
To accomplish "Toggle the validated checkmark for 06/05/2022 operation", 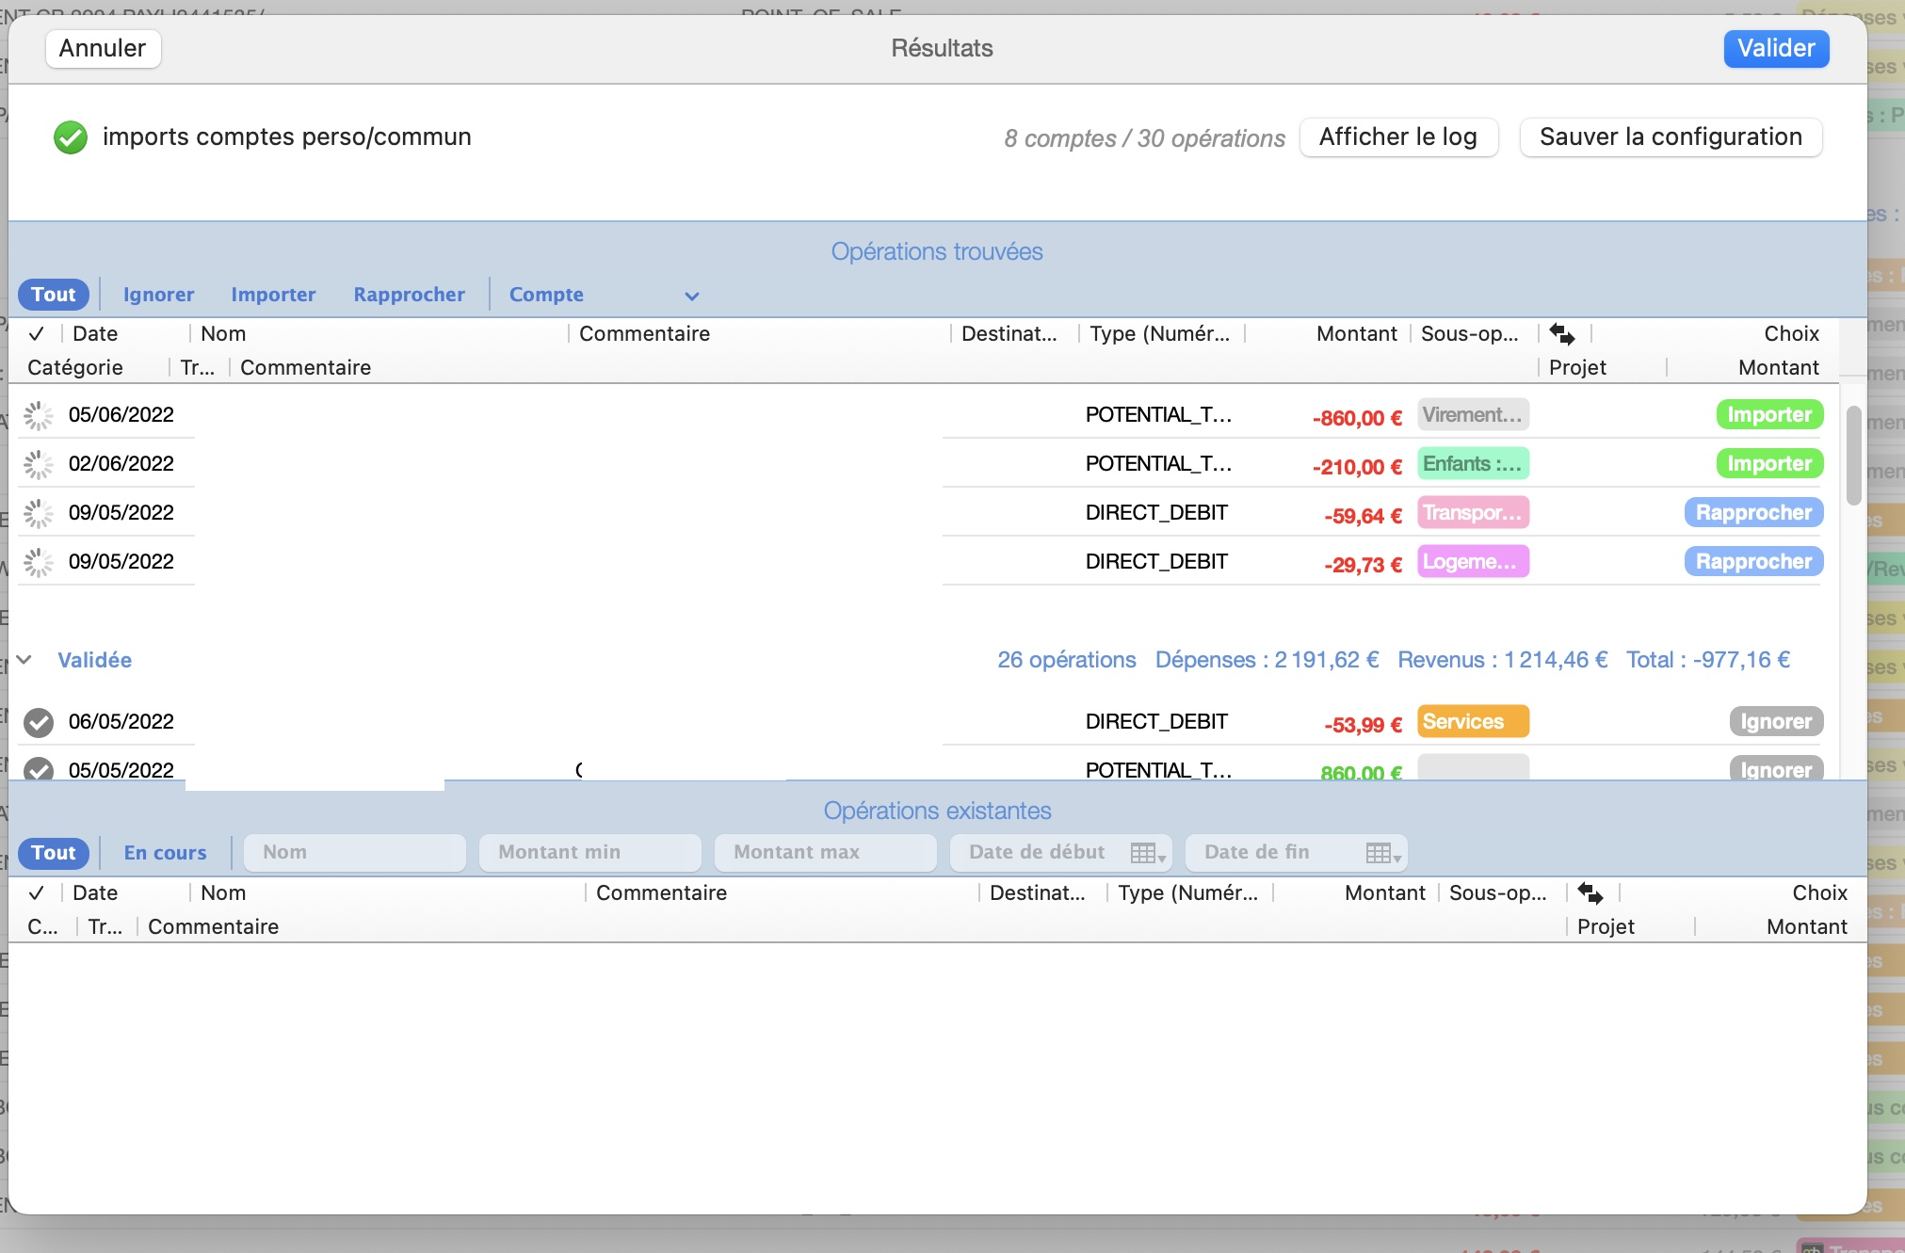I will 39,722.
